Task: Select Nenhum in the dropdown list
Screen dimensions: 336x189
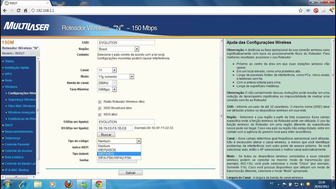Action: (x=119, y=146)
